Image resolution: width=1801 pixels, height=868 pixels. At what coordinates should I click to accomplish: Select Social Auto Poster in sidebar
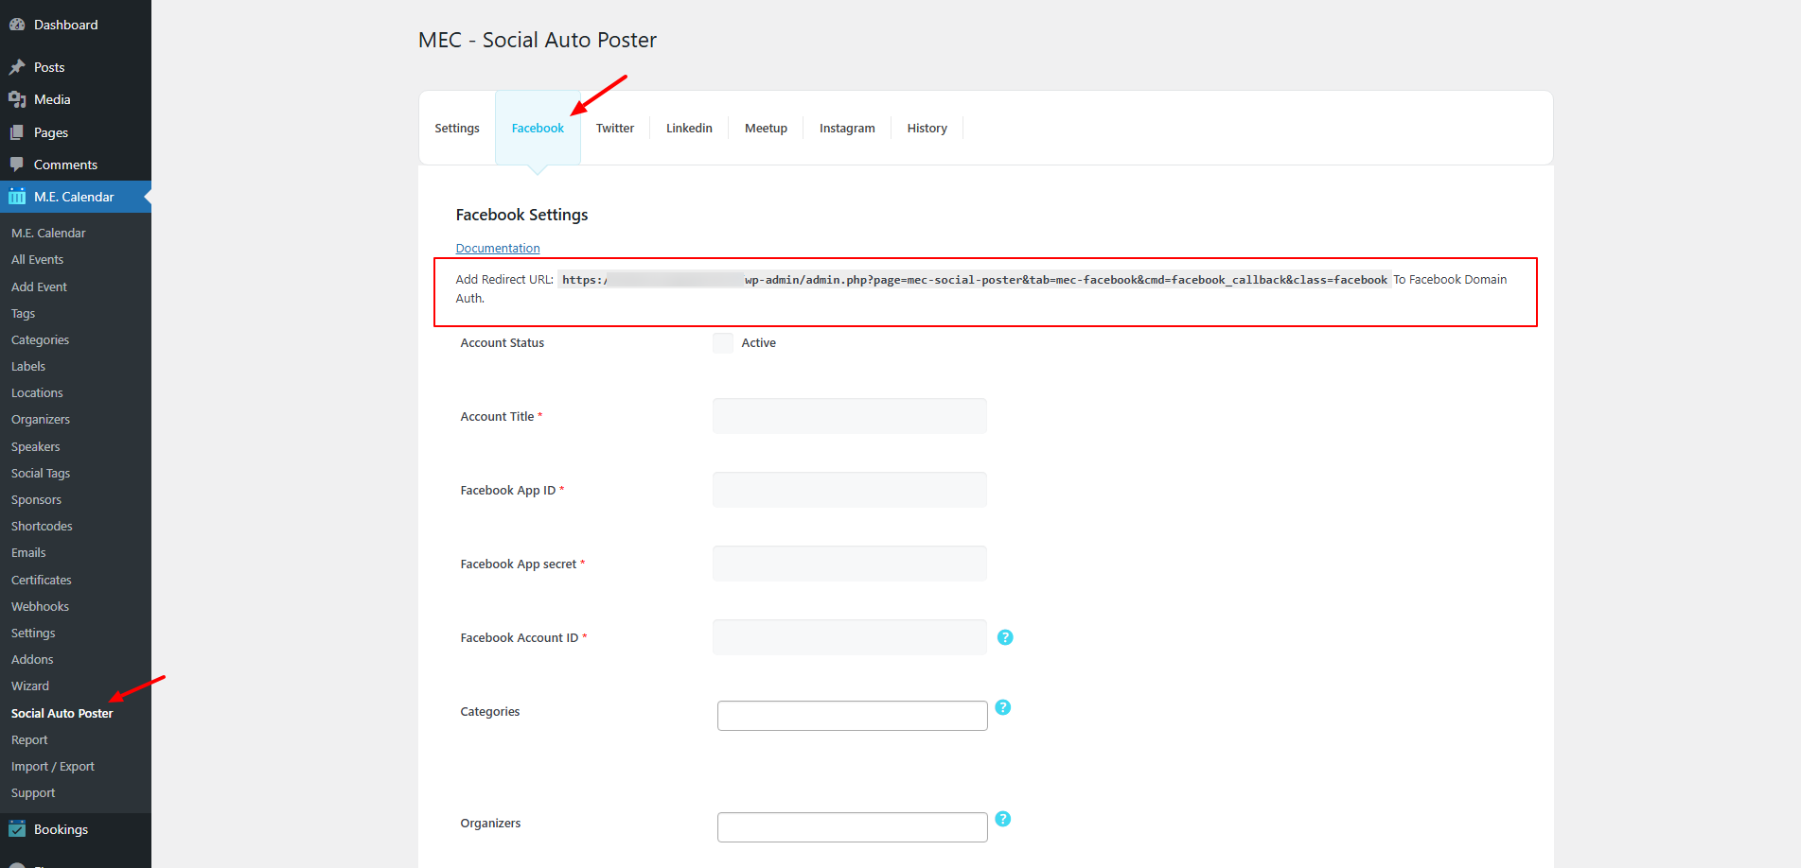[62, 713]
